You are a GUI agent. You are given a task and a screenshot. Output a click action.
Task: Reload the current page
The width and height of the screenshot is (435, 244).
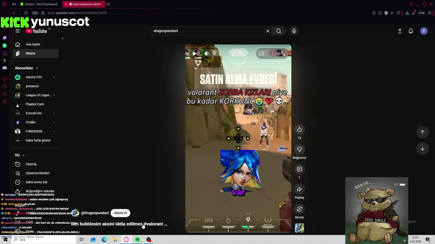pyautogui.click(x=26, y=13)
